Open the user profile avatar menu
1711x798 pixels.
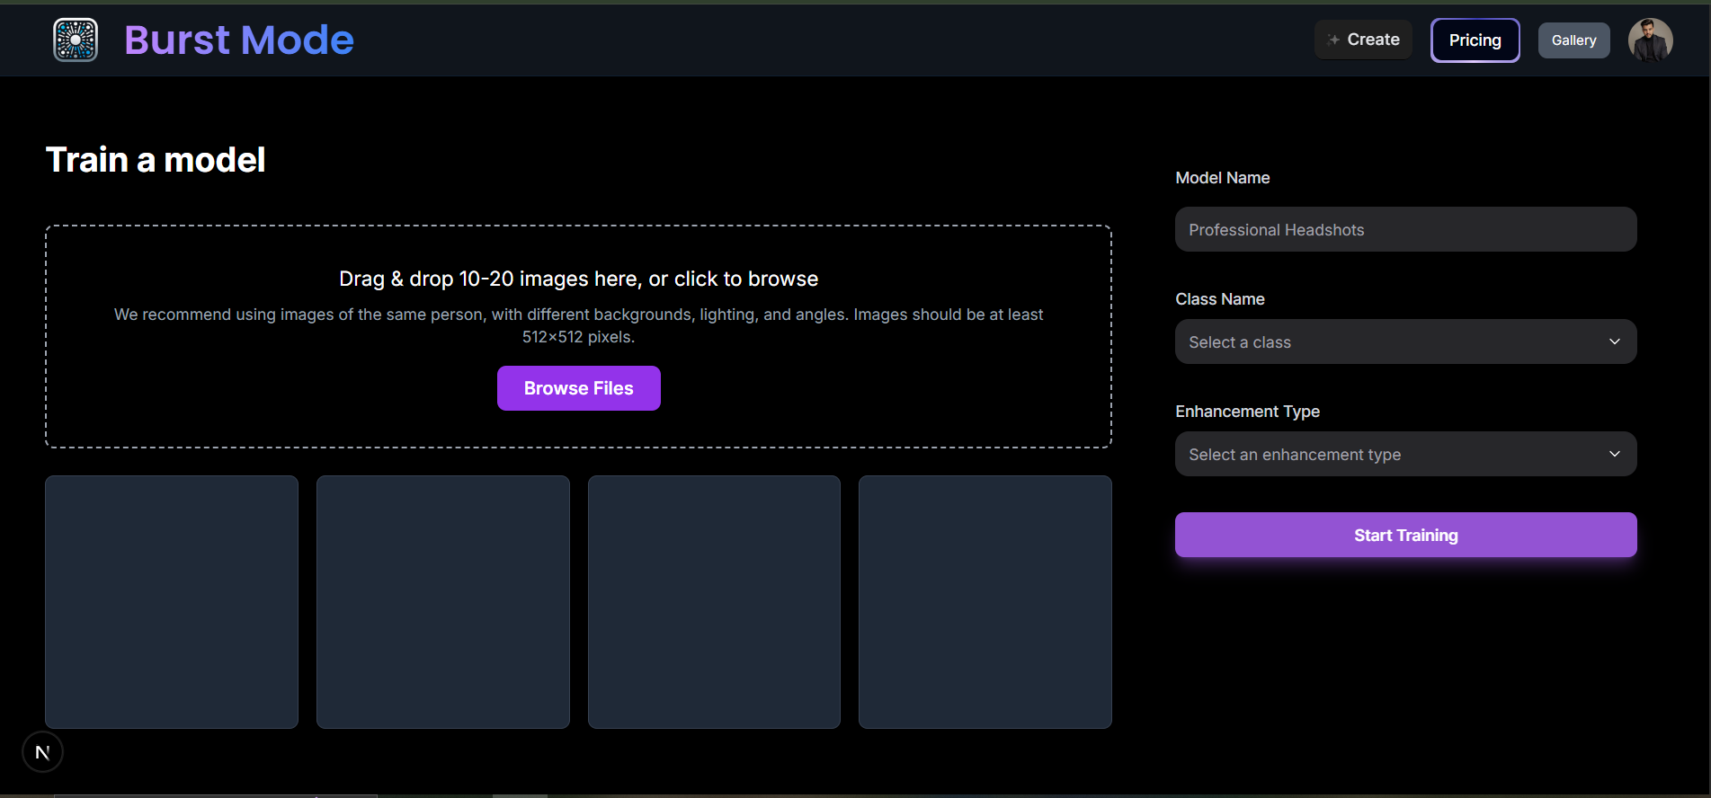pyautogui.click(x=1650, y=40)
